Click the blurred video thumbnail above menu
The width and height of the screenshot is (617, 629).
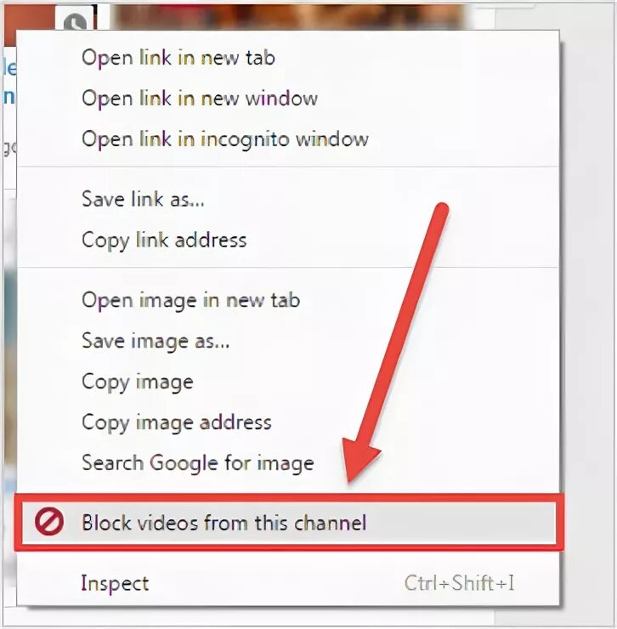[x=289, y=16]
